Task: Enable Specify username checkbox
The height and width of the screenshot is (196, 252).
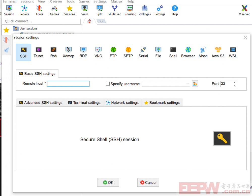Action: click(108, 84)
